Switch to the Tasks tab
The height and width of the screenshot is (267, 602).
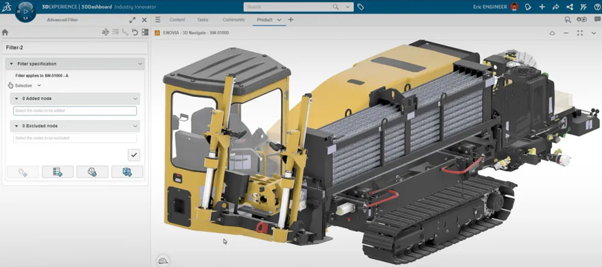click(202, 19)
